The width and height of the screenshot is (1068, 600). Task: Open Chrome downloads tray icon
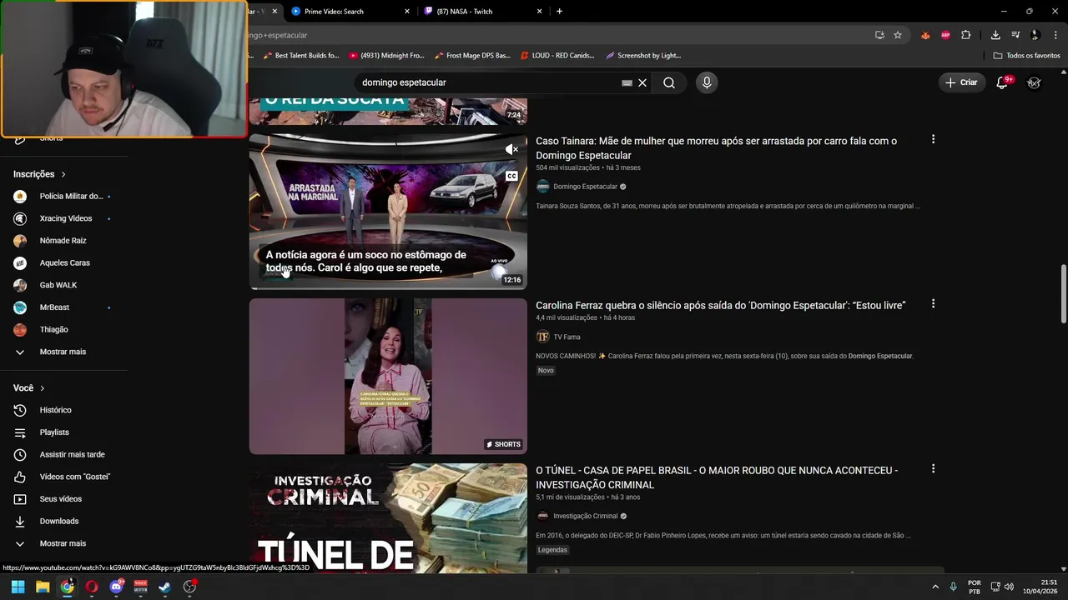point(995,35)
